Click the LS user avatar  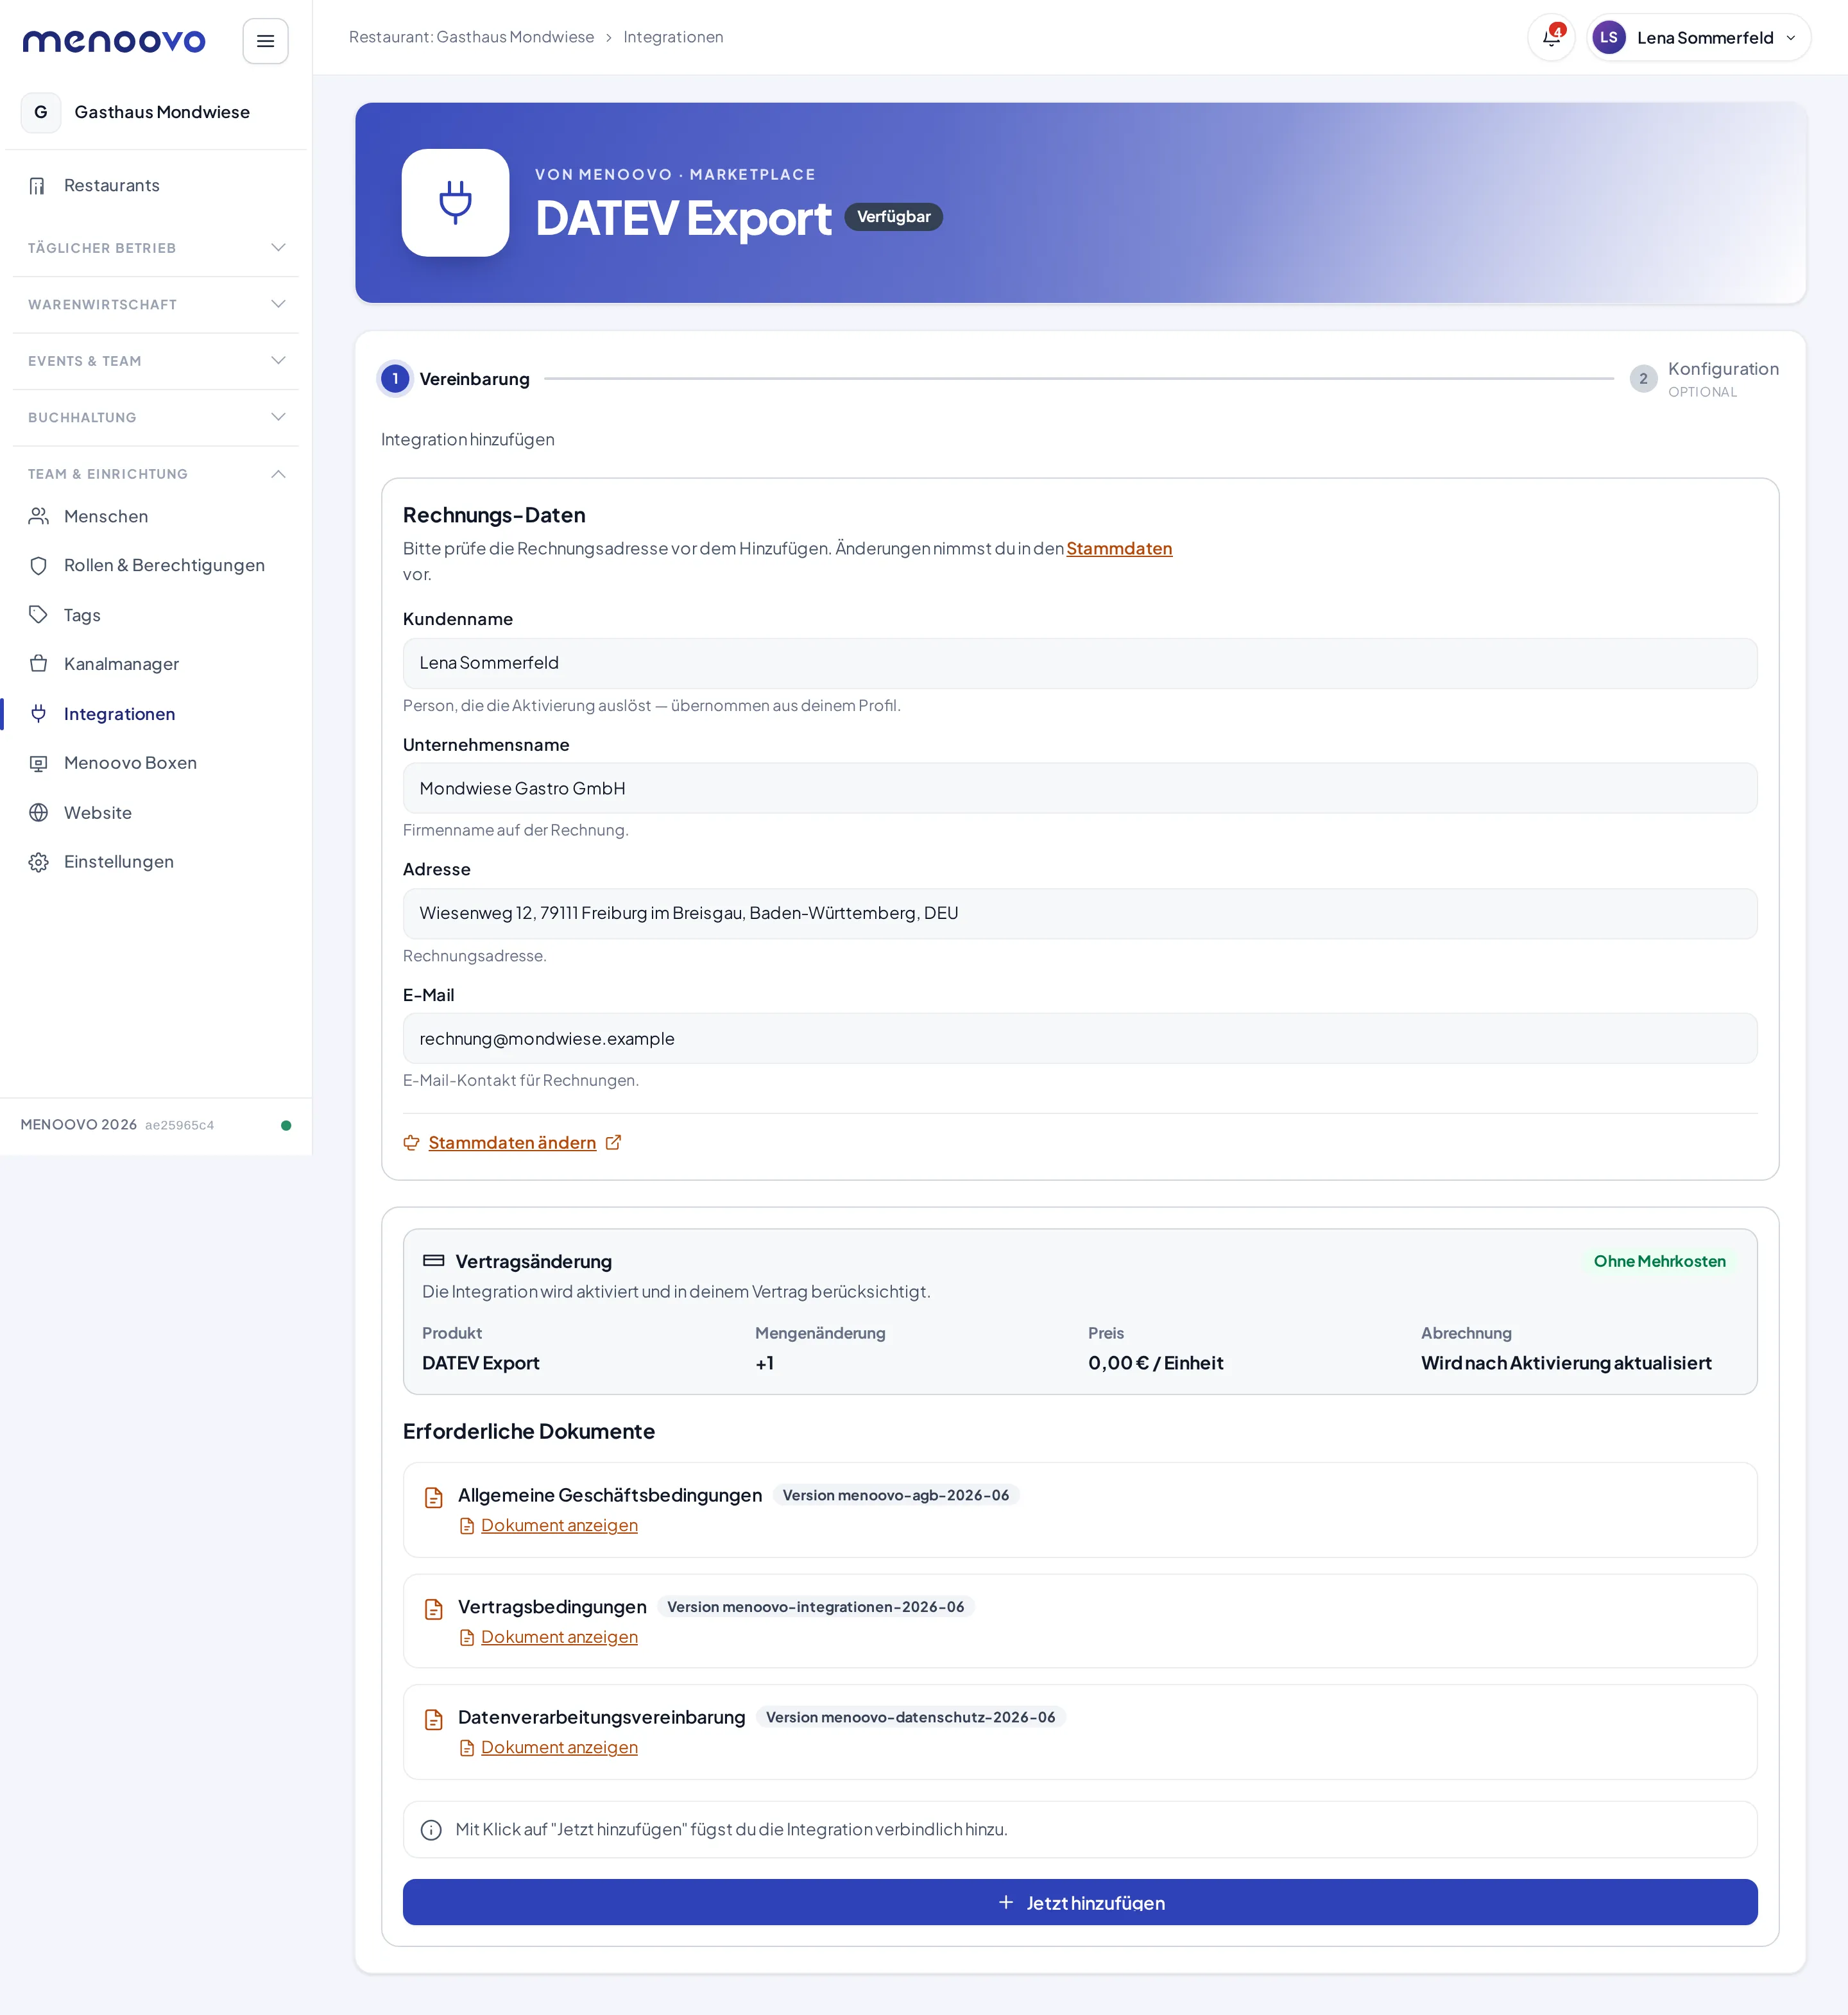coord(1608,38)
